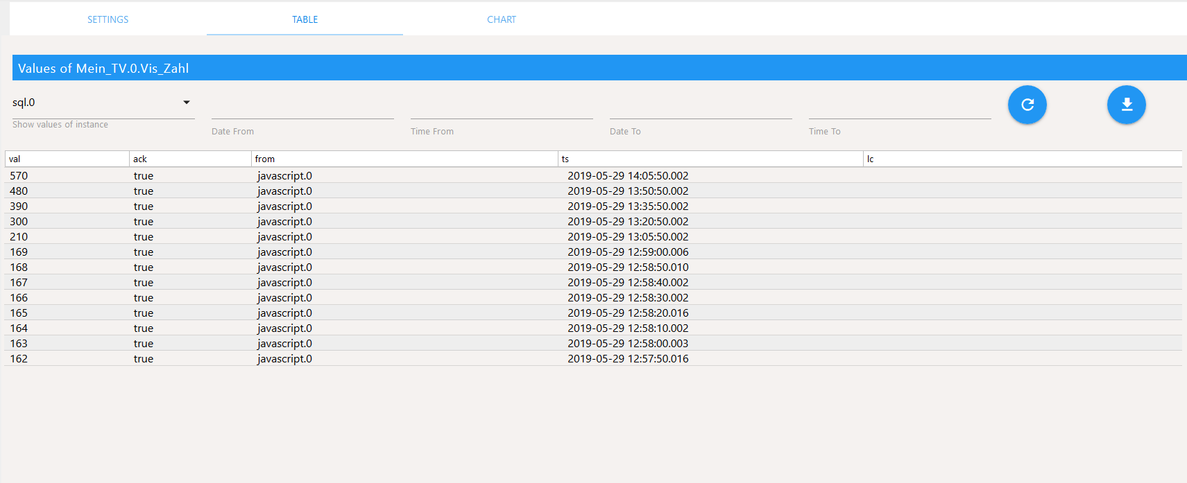Select timestamp 2019-05-29 12:58:10.002
The width and height of the screenshot is (1187, 483).
pyautogui.click(x=628, y=328)
